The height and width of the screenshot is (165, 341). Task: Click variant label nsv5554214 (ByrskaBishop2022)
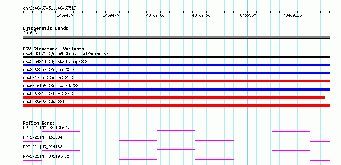56,61
